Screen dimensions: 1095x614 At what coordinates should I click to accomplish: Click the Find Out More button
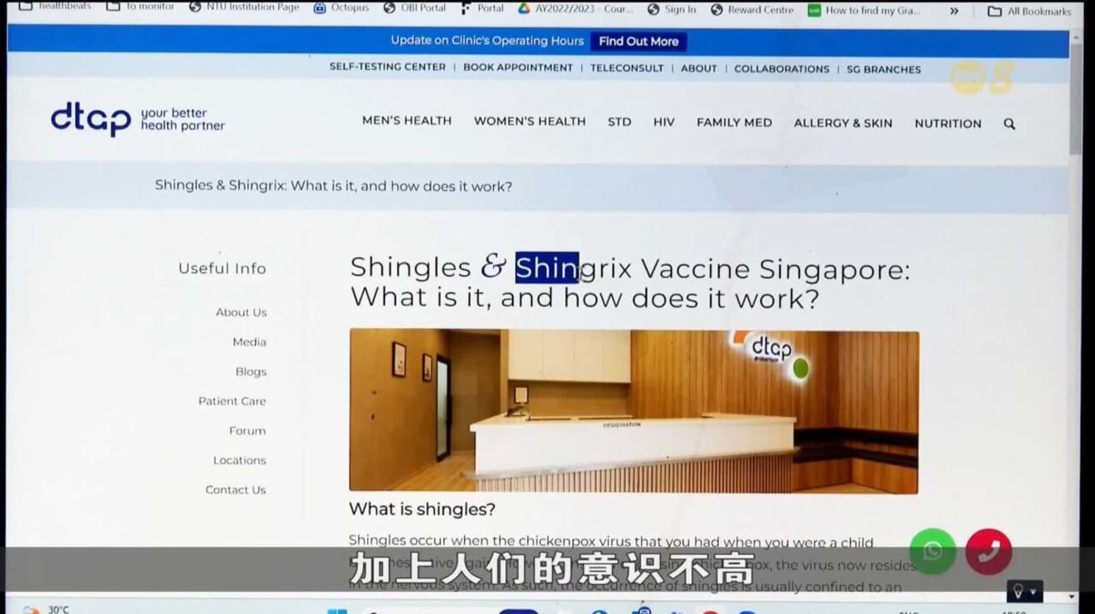click(x=638, y=42)
